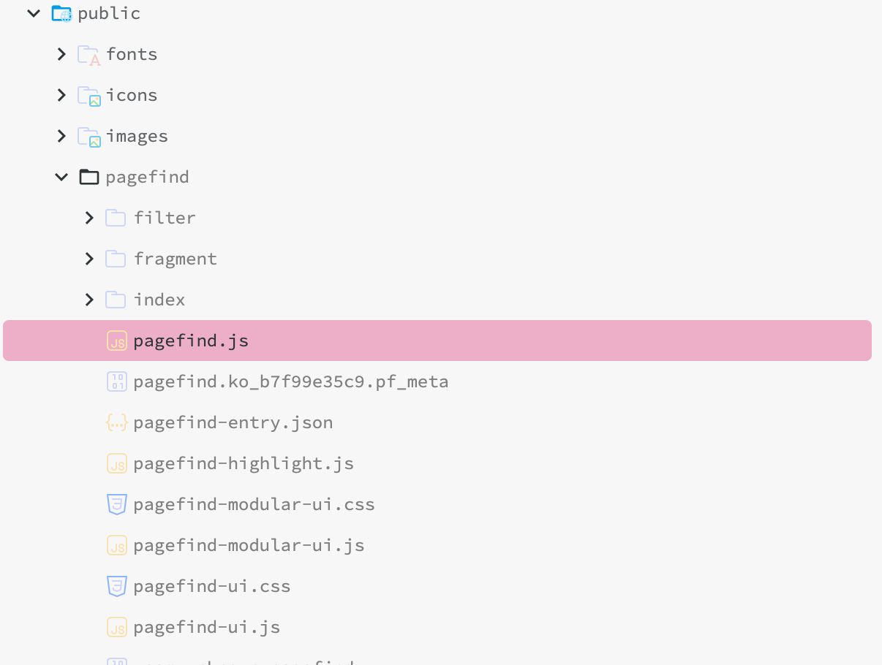This screenshot has height=665, width=882.
Task: Select the highlighted pagefind.js file
Action: pyautogui.click(x=191, y=341)
